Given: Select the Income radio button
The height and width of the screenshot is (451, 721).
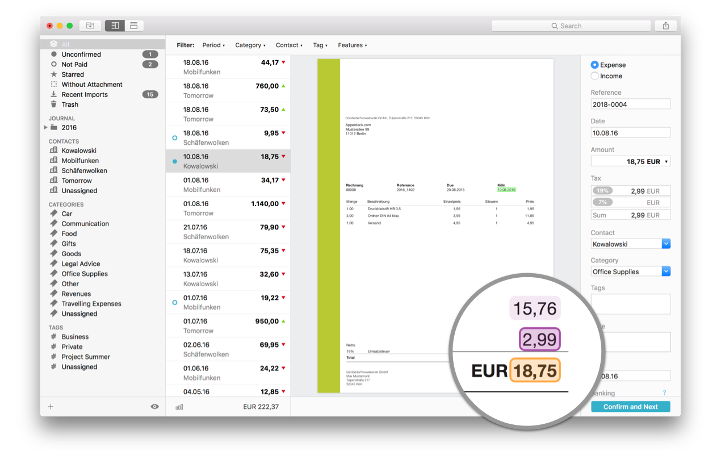Looking at the screenshot, I should 594,76.
